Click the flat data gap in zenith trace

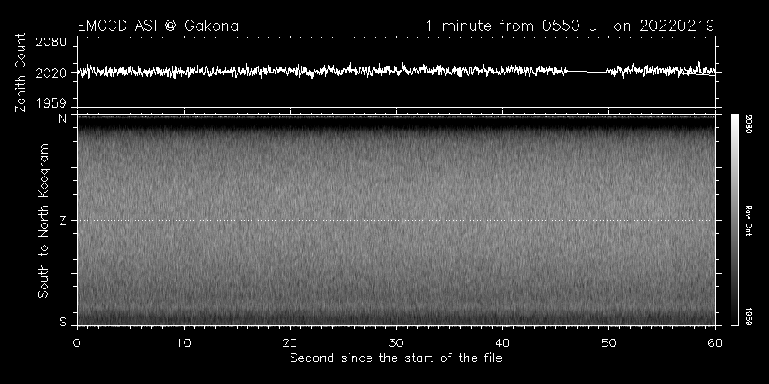587,72
